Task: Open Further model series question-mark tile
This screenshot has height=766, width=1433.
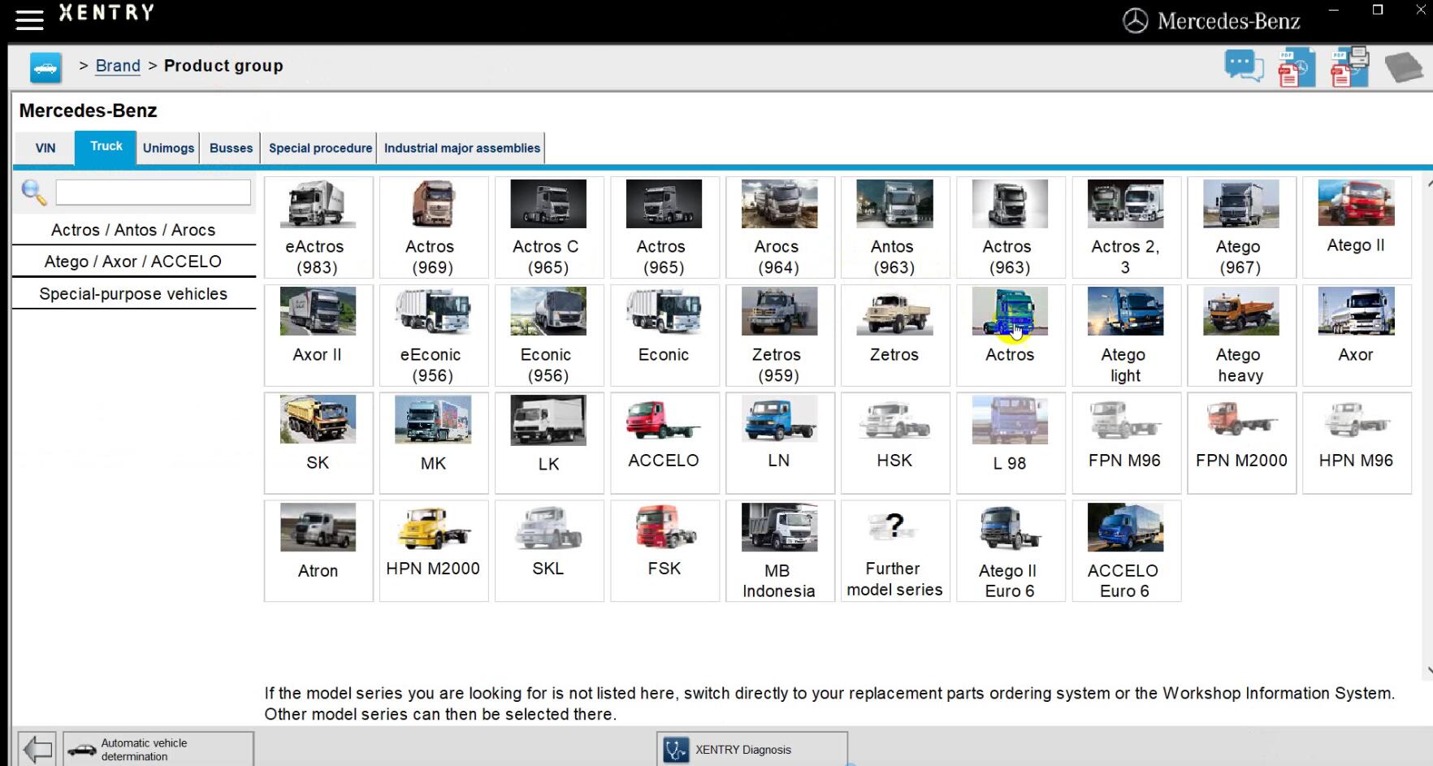Action: coord(895,551)
